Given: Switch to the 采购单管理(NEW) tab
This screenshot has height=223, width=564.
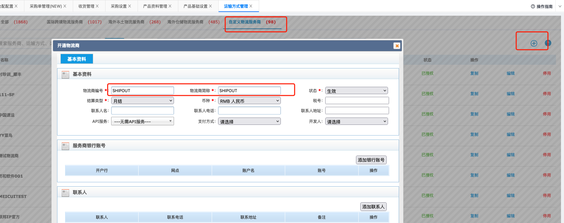Looking at the screenshot, I should coord(46,6).
